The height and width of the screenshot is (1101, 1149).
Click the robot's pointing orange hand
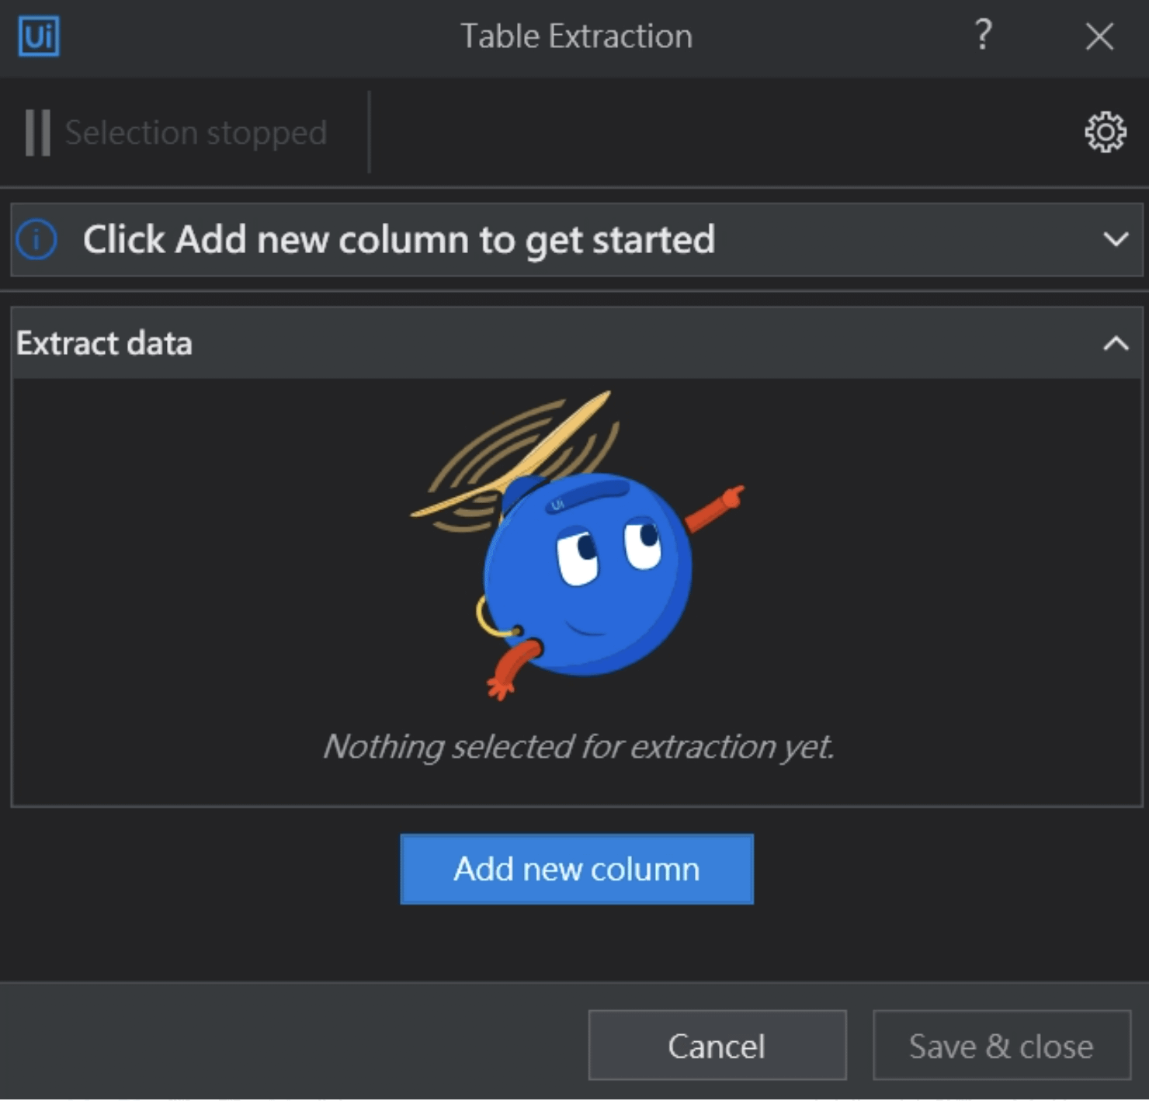728,497
